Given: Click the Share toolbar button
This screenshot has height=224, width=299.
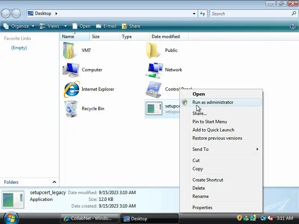Looking at the screenshot, I should coord(131,26).
